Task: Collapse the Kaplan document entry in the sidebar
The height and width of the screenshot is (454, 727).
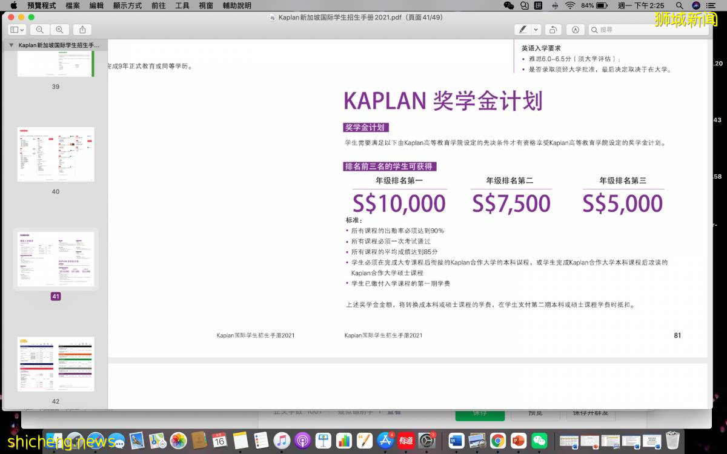Action: [10, 44]
